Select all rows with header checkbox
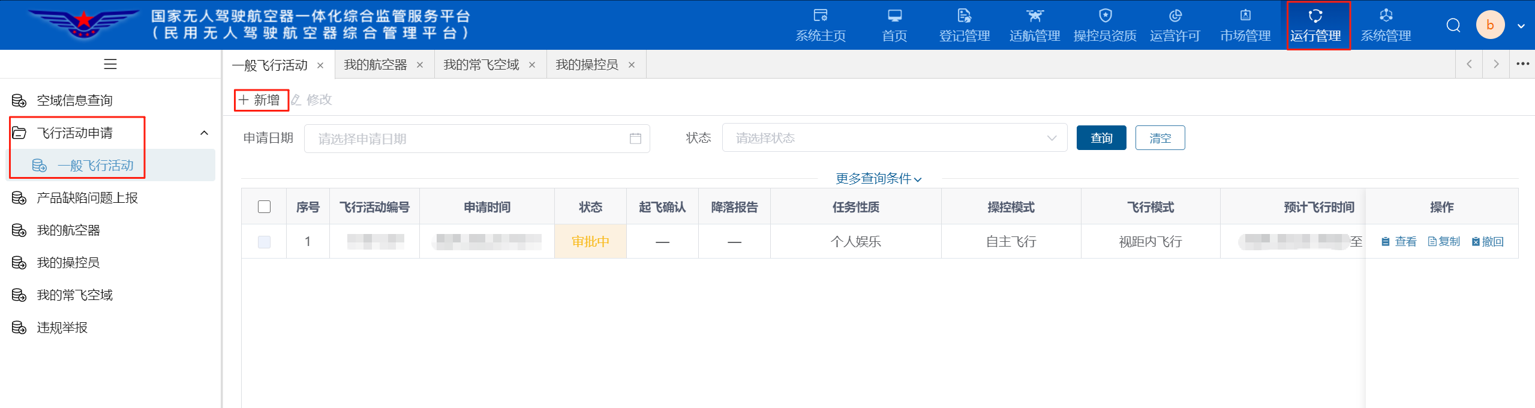The image size is (1535, 408). (x=264, y=207)
